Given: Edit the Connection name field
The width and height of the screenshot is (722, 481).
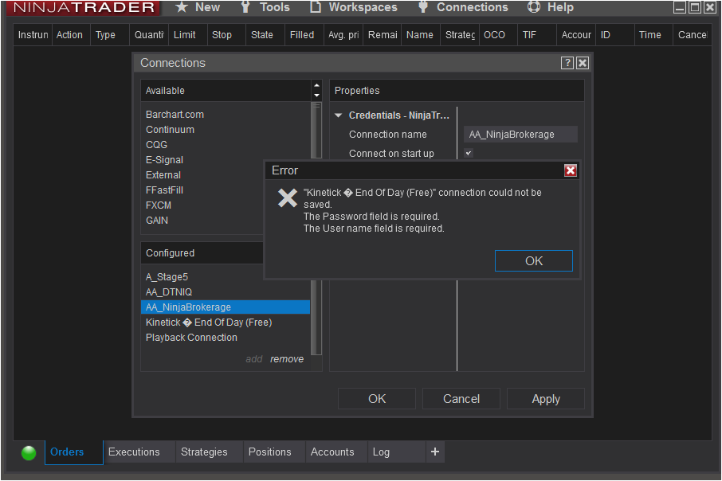Looking at the screenshot, I should coord(520,135).
